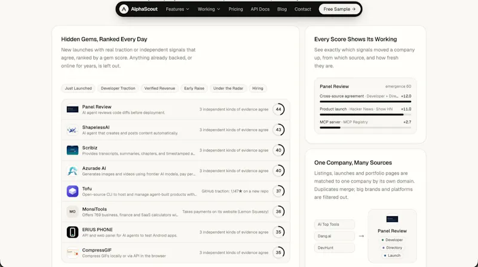Expand the Working dropdown menu

pyautogui.click(x=209, y=9)
